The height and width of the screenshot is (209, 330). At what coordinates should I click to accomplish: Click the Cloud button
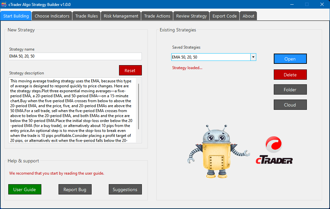[290, 105]
